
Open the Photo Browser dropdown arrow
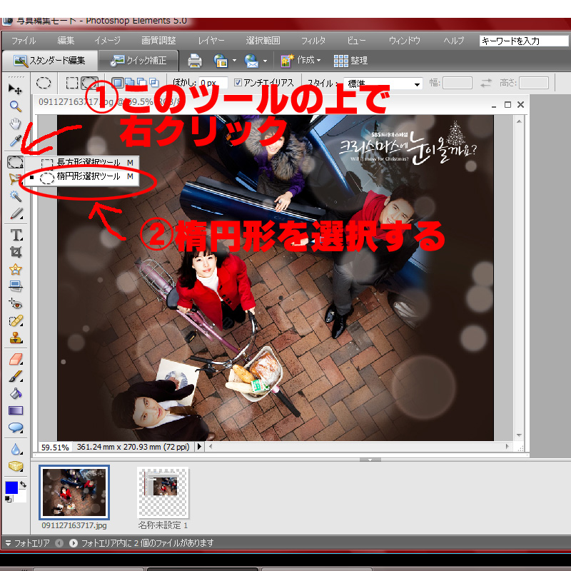click(235, 61)
